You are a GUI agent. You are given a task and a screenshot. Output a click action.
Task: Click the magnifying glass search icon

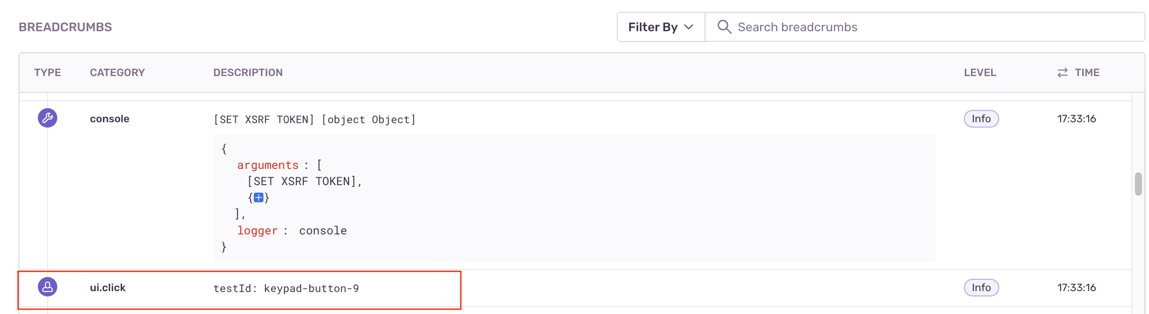click(723, 27)
